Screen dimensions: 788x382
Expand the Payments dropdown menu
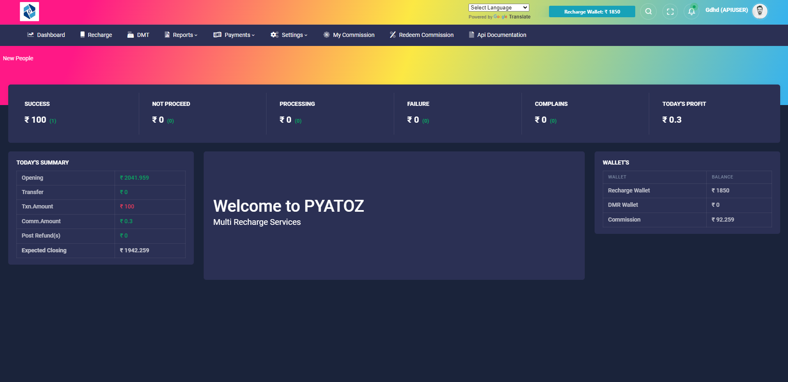(234, 35)
